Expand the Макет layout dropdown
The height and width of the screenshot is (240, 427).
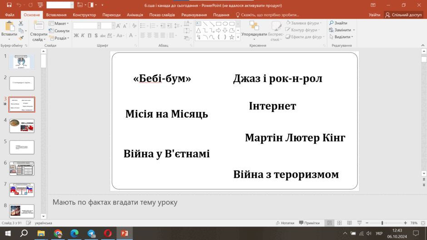point(59,24)
